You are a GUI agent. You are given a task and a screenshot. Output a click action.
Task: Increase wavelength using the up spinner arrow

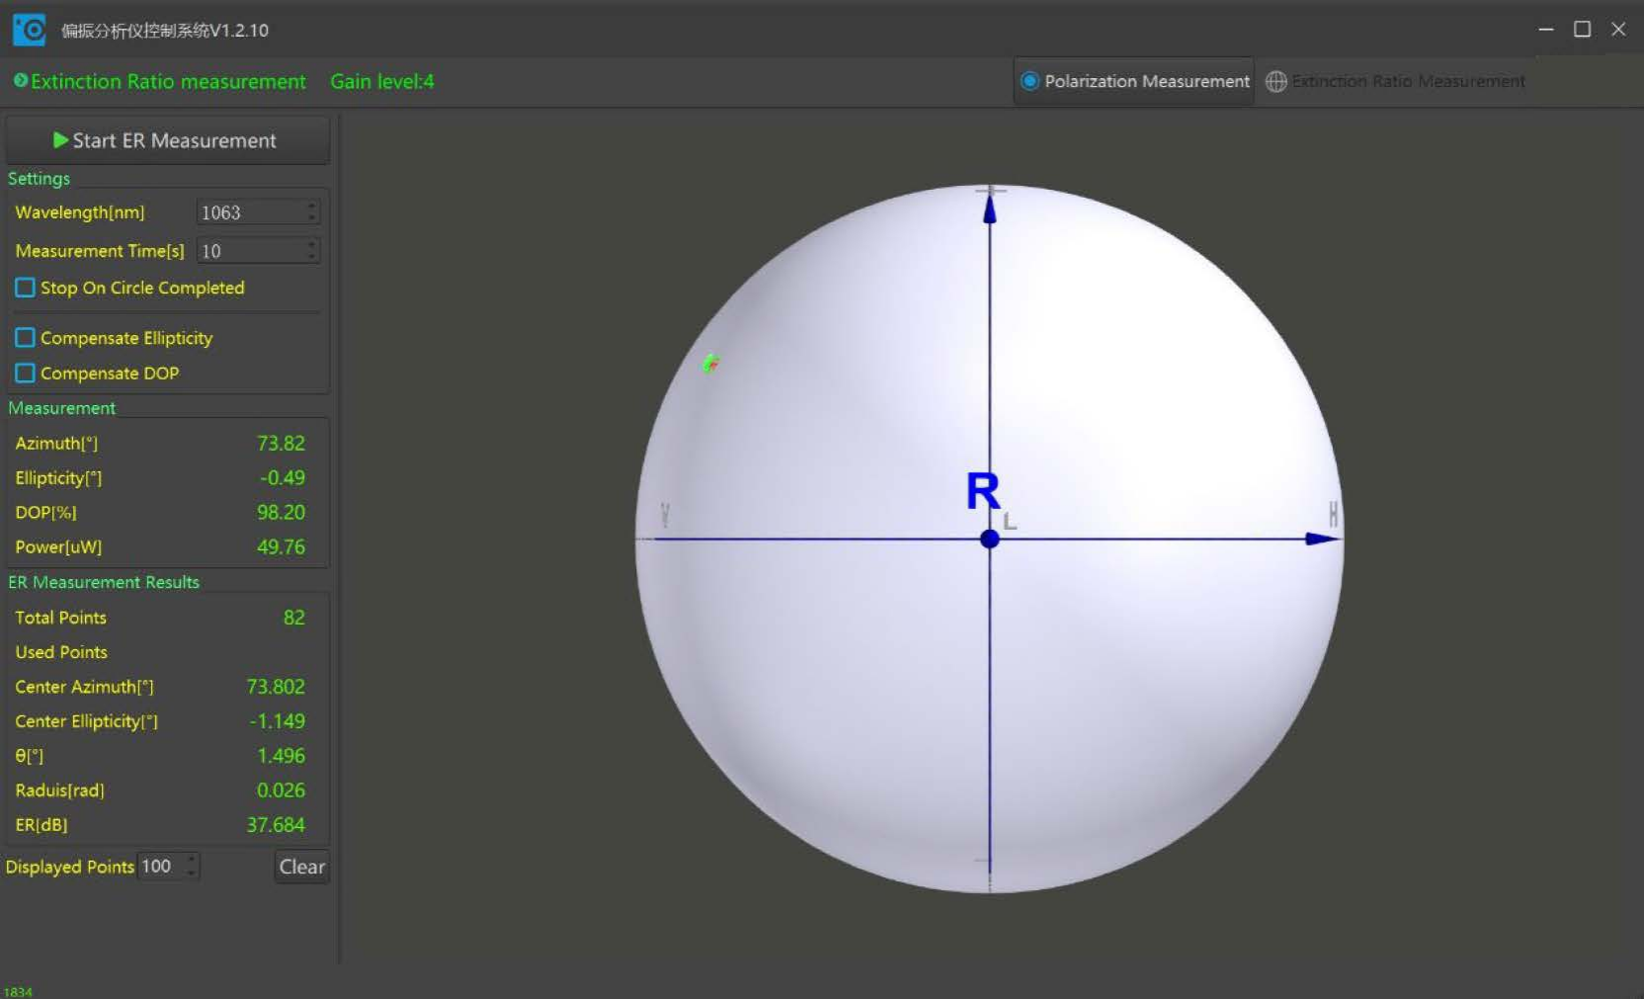[x=312, y=206]
